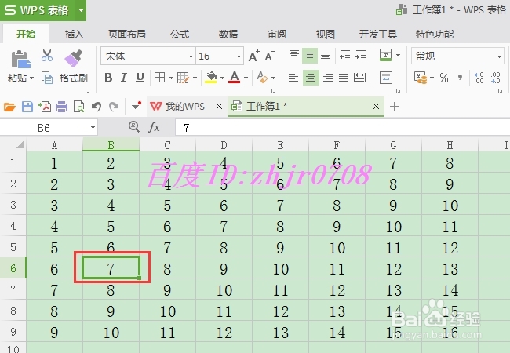Image resolution: width=510 pixels, height=353 pixels.
Task: Toggle italic formatting
Action: coord(124,78)
